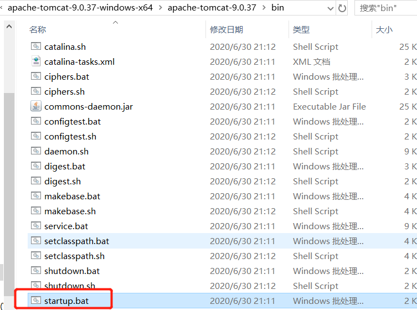Click Windows 批处理 type of startup.bat
This screenshot has width=417, height=310.
[328, 301]
